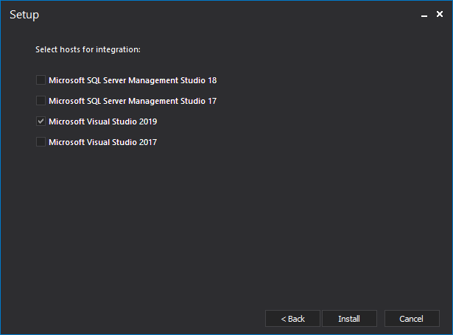Click blank area left of Back button
Screen dimensions: 453x335
[x=133, y=319]
